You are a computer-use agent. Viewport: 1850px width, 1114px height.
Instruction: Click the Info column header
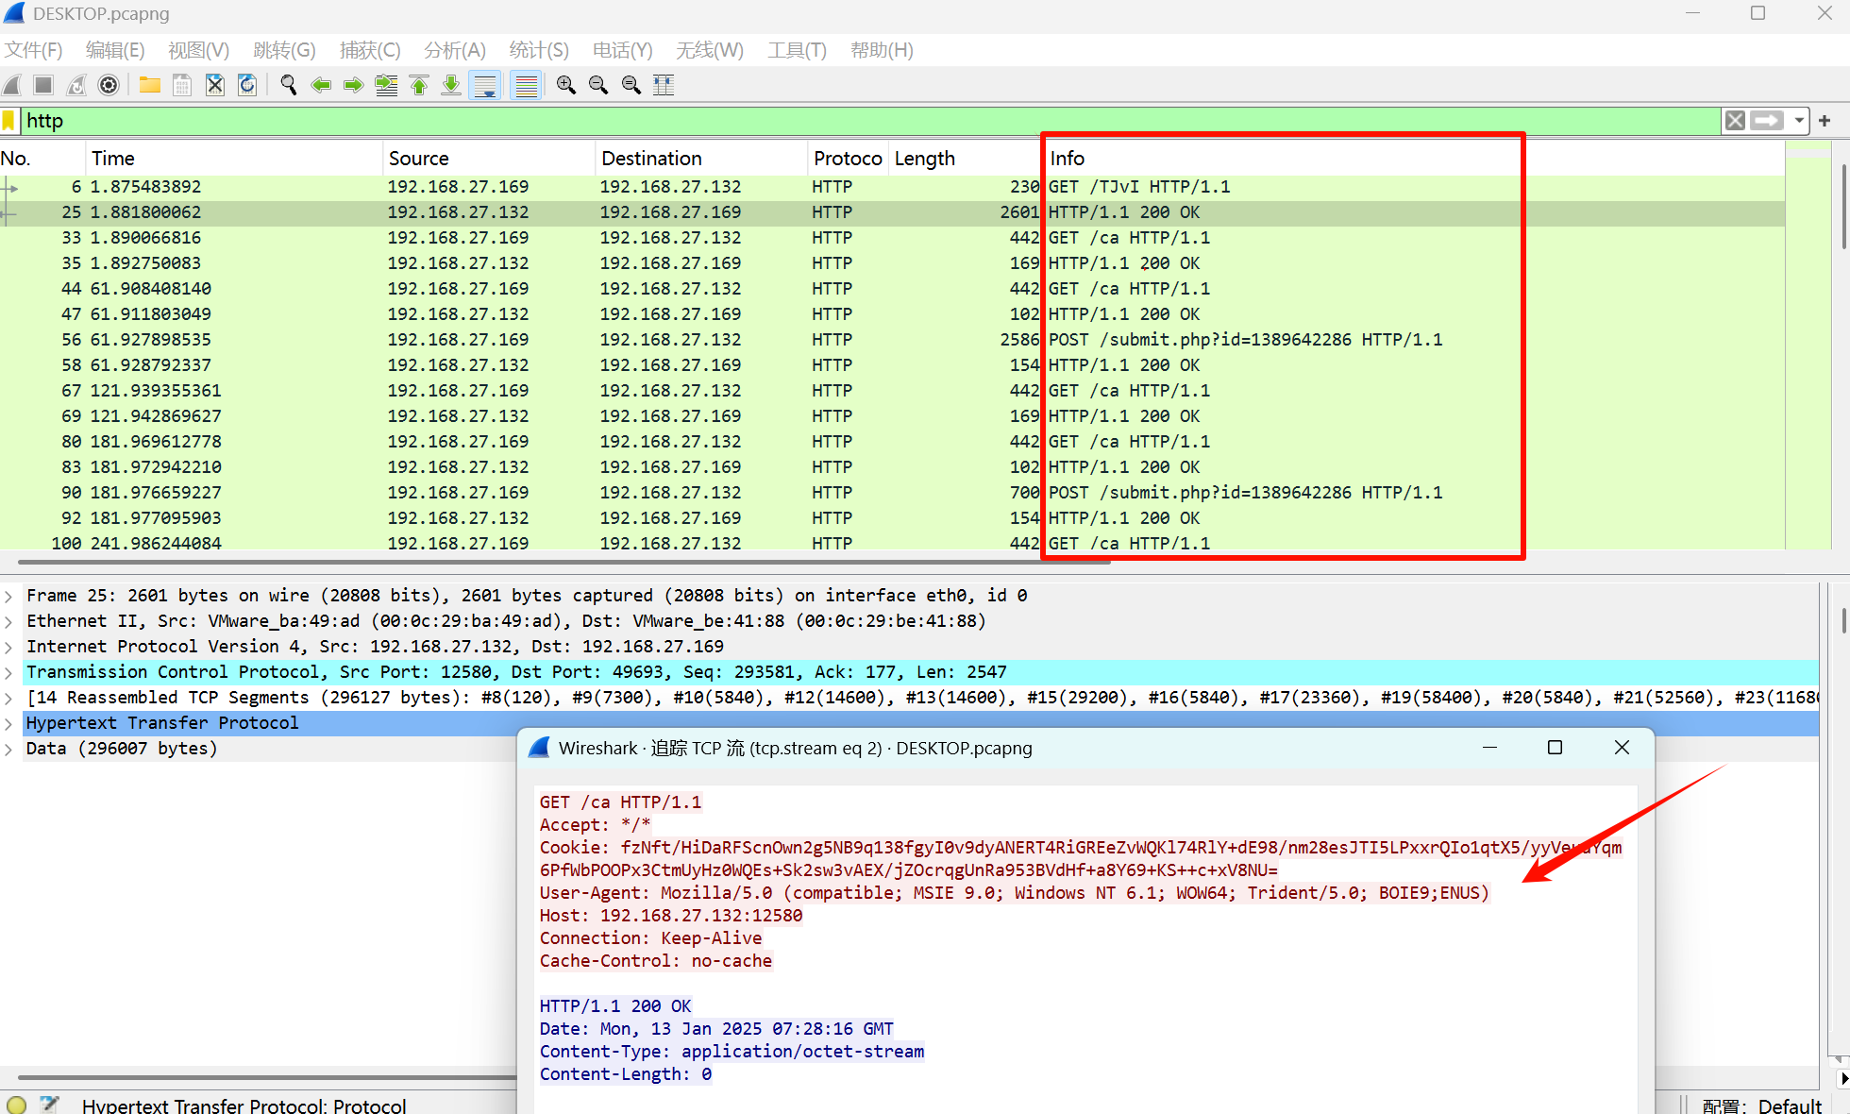(1068, 159)
